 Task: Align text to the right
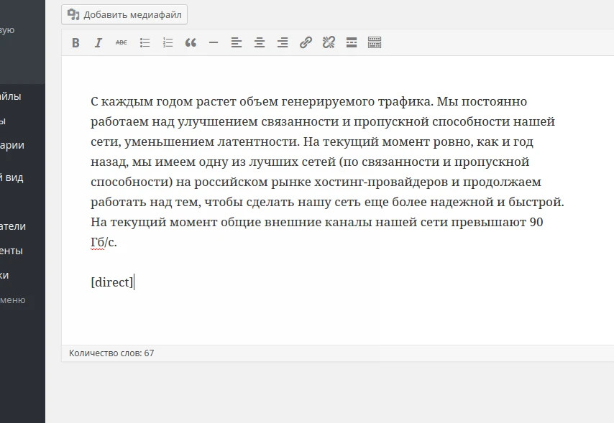283,42
